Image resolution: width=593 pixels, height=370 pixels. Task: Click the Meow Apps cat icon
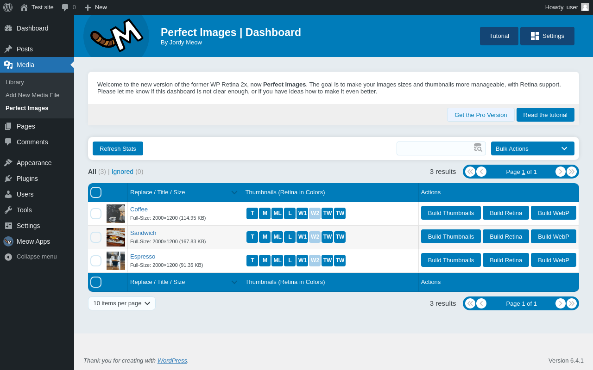point(8,241)
